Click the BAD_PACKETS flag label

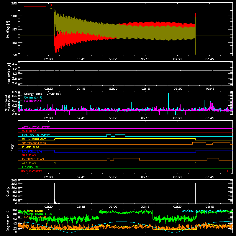click(32, 171)
